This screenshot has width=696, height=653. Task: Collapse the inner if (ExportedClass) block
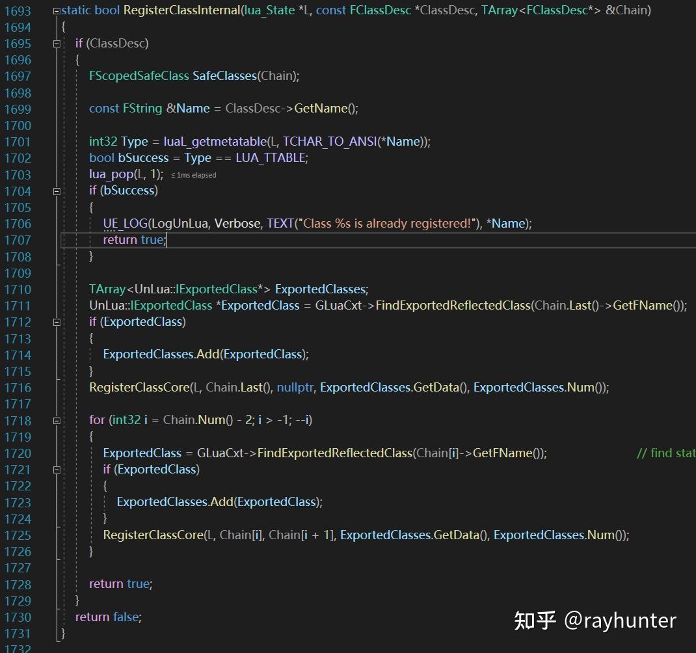coord(57,469)
